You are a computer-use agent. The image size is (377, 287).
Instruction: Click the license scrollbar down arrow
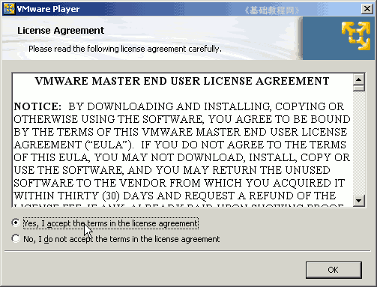359,201
